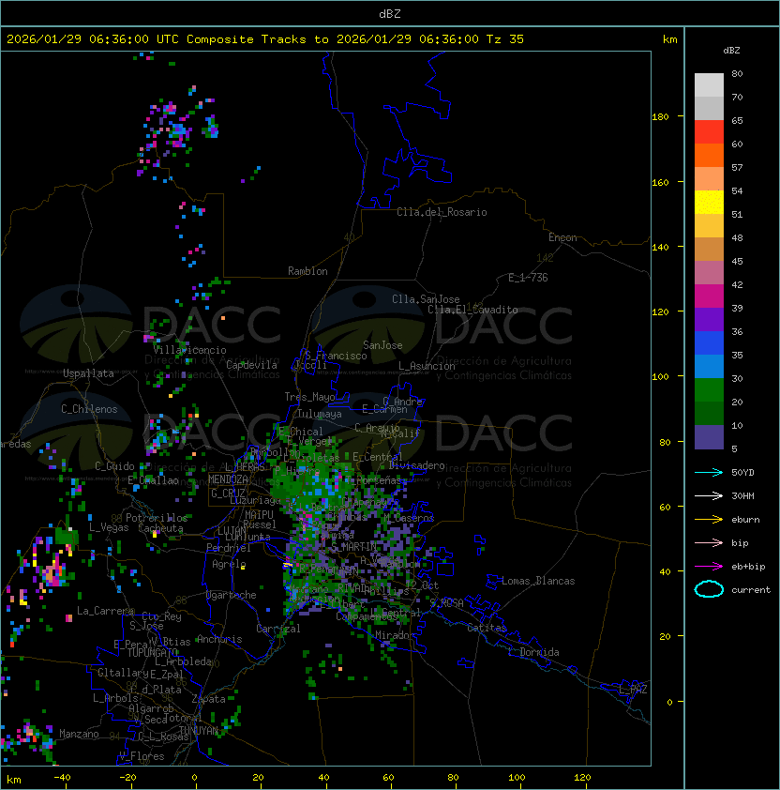The image size is (780, 790).
Task: Click the C_Guido place label
Action: click(114, 466)
